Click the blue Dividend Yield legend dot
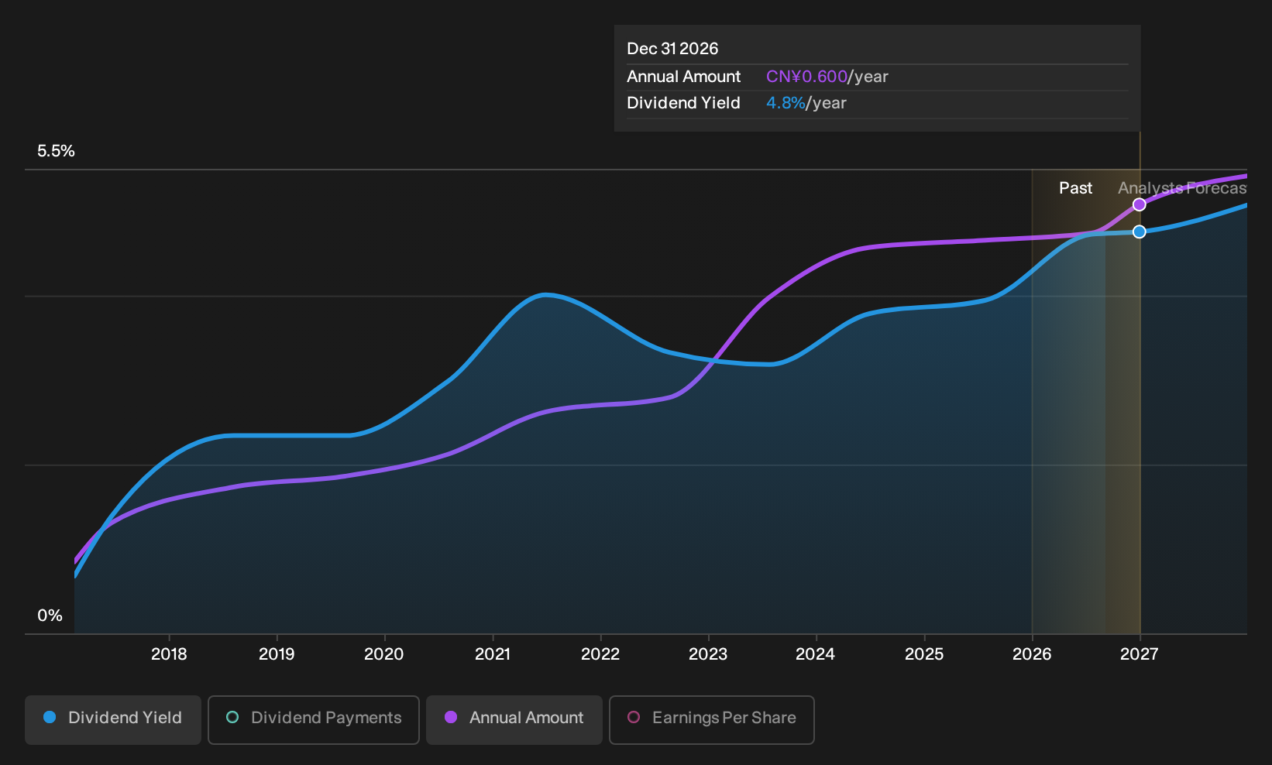The height and width of the screenshot is (765, 1272). (50, 717)
